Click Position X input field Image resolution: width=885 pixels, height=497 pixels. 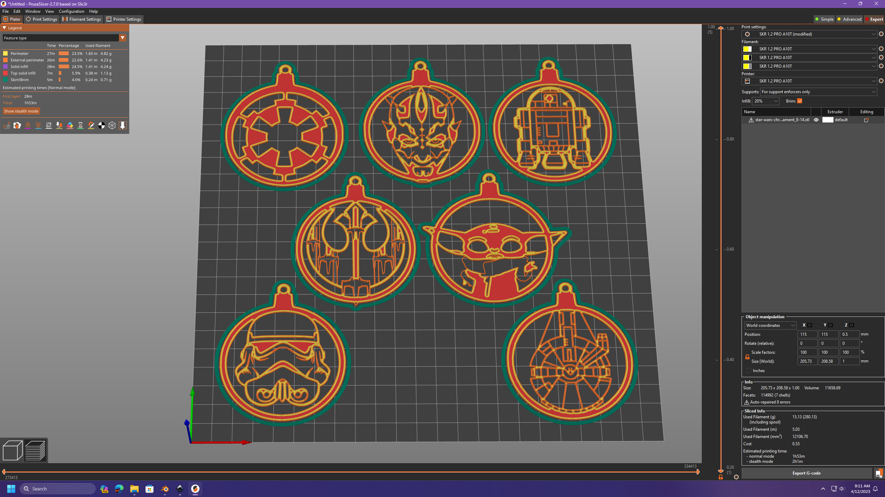click(807, 334)
